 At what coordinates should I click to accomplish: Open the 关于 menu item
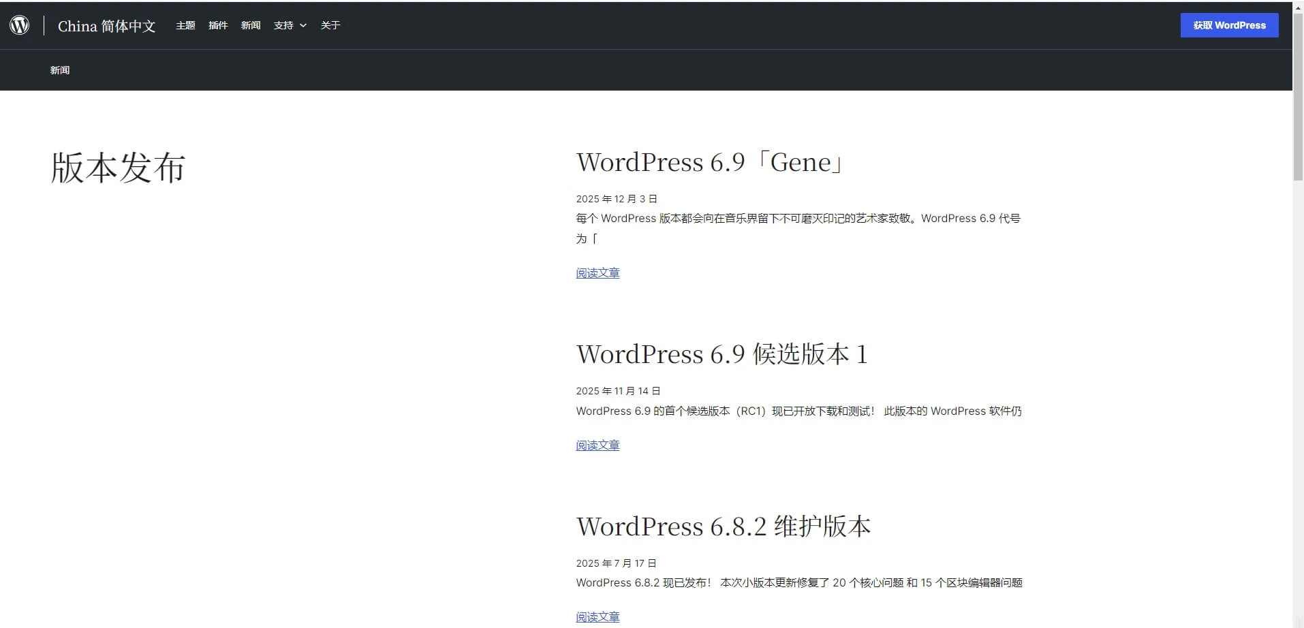(330, 25)
